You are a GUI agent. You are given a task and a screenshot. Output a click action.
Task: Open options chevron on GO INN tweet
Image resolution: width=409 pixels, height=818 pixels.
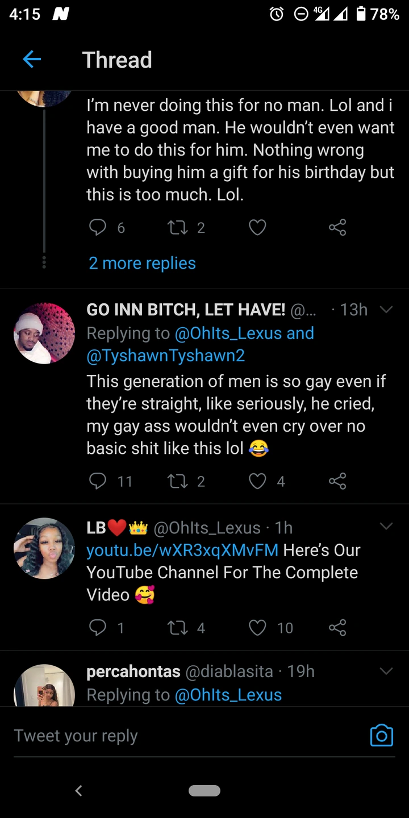(x=386, y=310)
